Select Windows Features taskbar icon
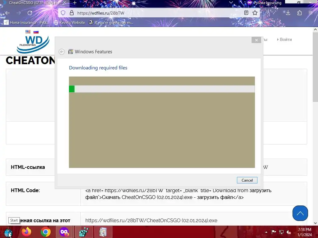 coord(103,232)
